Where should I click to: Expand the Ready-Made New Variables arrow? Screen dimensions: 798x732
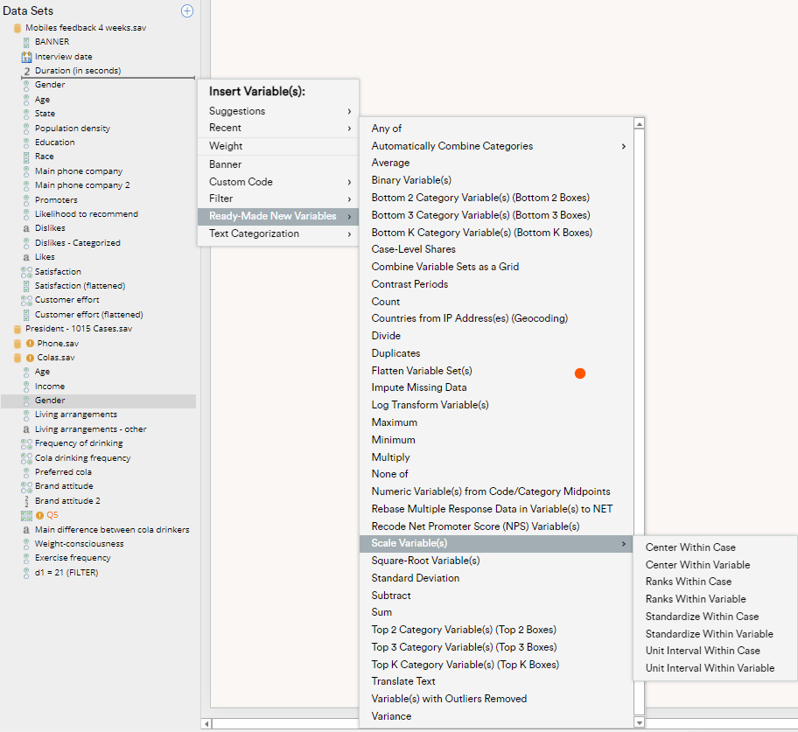[349, 217]
